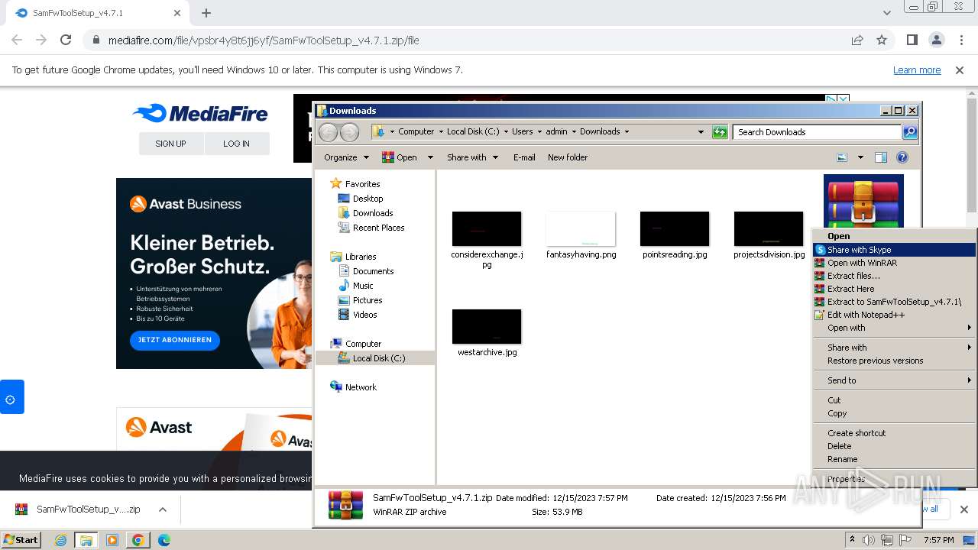
Task: Open the Learn more link
Action: click(917, 70)
